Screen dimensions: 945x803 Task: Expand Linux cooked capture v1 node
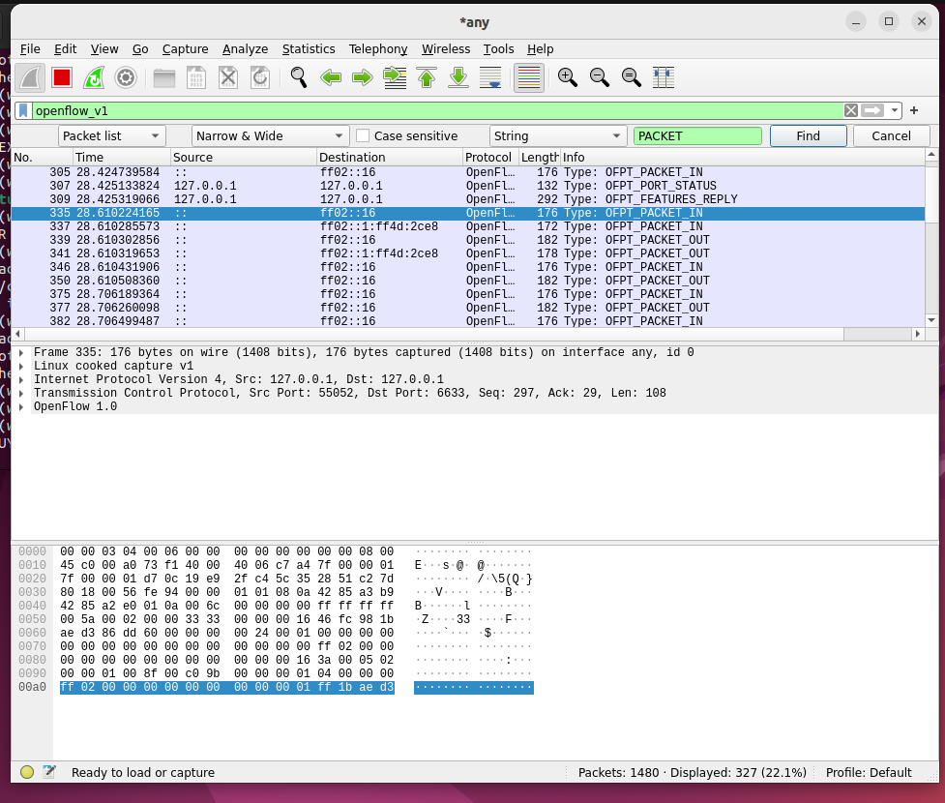pyautogui.click(x=21, y=366)
